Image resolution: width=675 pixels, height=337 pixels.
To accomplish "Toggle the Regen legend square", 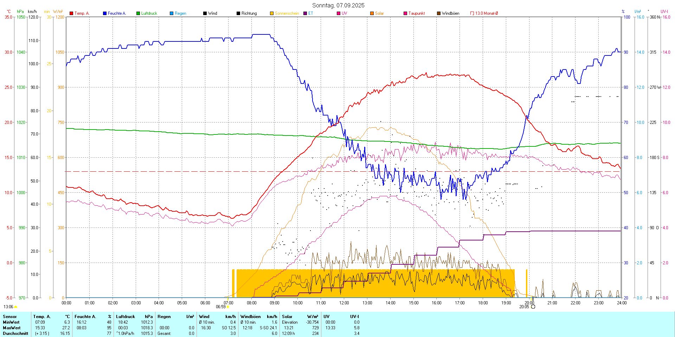I will (172, 13).
